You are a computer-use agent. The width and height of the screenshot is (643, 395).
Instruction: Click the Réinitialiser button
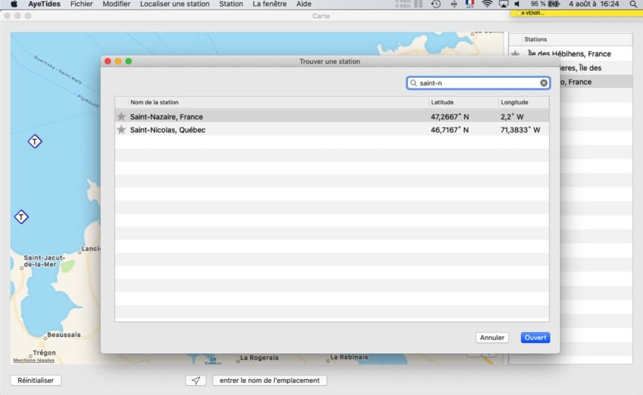point(36,381)
